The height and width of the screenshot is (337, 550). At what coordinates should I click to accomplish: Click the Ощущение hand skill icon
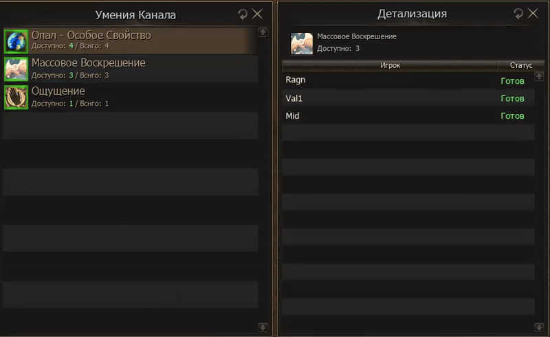click(16, 97)
